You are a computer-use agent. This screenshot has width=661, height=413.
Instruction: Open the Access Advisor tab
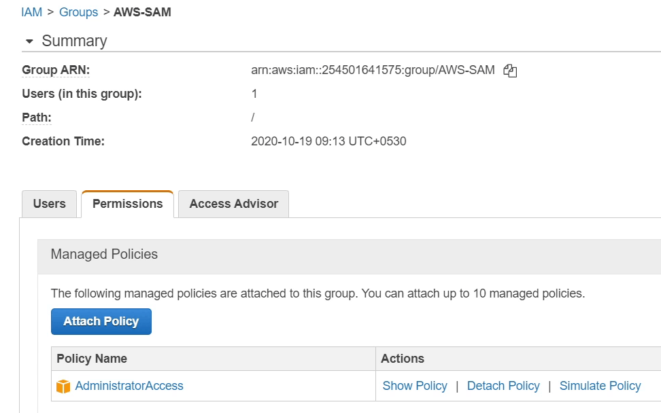tap(233, 204)
